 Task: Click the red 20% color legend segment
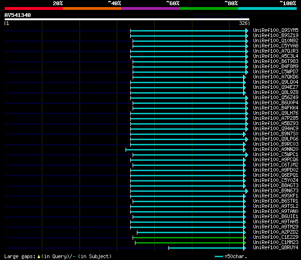tap(34, 8)
